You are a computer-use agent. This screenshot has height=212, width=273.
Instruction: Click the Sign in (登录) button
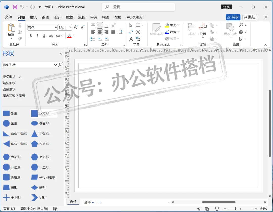point(226,7)
